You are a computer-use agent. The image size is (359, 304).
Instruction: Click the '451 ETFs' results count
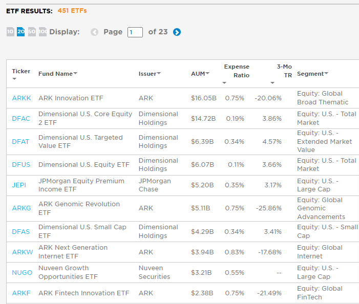tap(72, 11)
